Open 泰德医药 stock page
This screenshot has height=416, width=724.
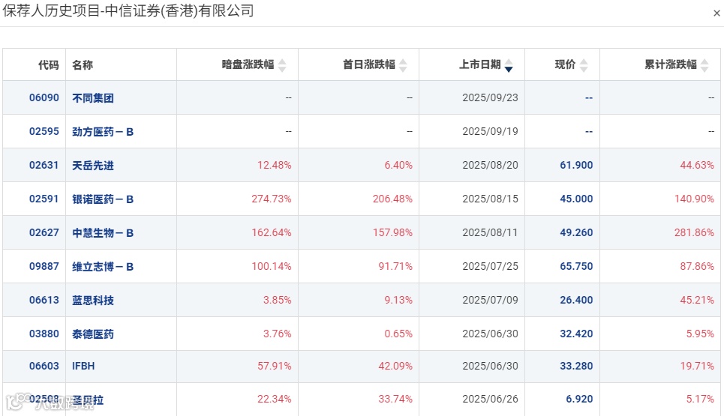(93, 334)
